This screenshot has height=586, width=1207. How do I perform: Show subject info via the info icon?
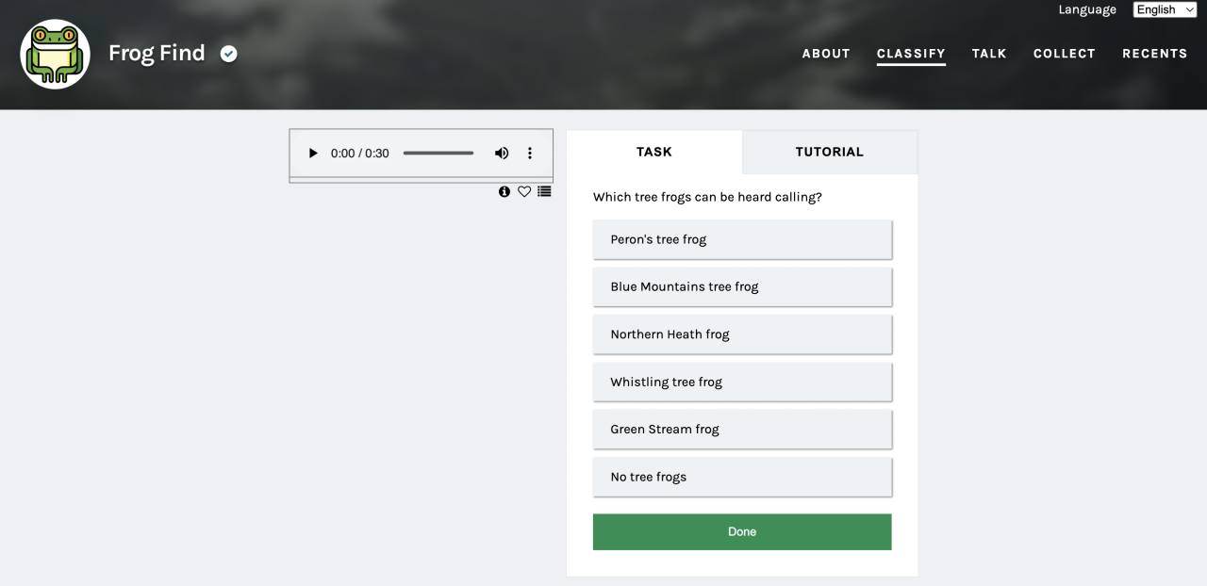click(504, 191)
